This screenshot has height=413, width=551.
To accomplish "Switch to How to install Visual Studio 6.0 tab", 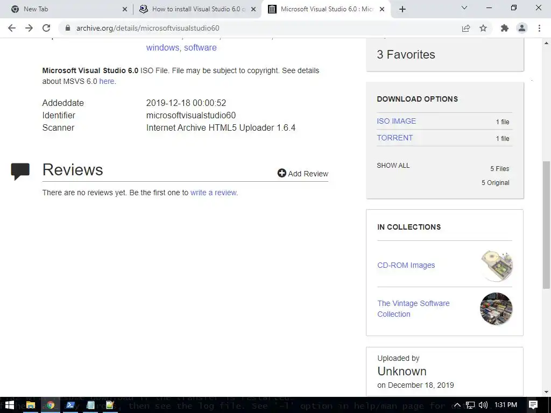I will pyautogui.click(x=197, y=9).
